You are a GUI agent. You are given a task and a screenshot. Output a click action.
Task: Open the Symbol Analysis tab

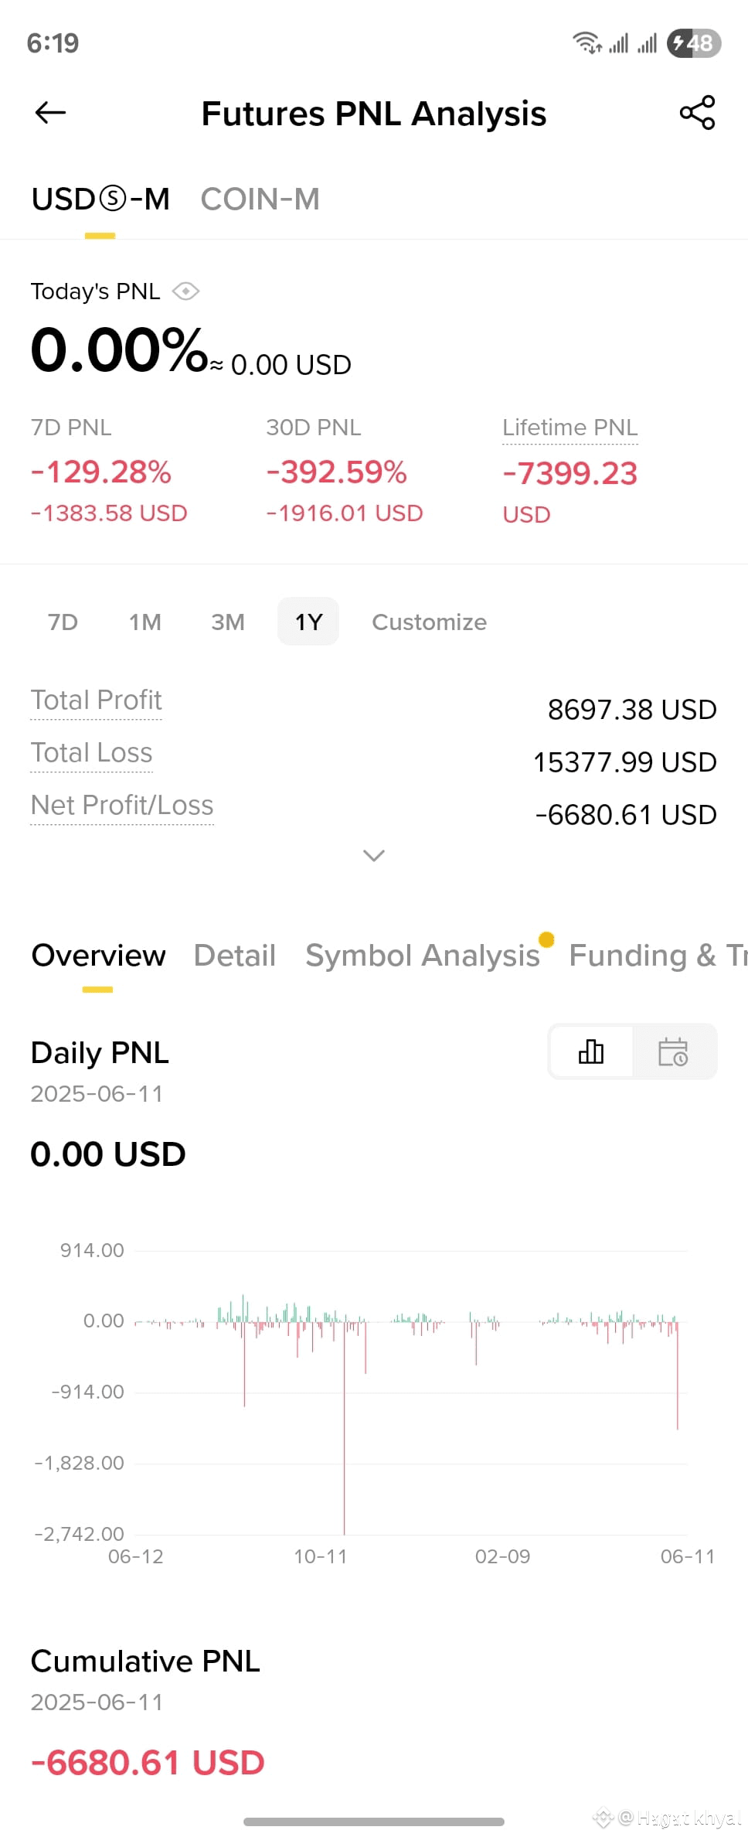pyautogui.click(x=423, y=956)
